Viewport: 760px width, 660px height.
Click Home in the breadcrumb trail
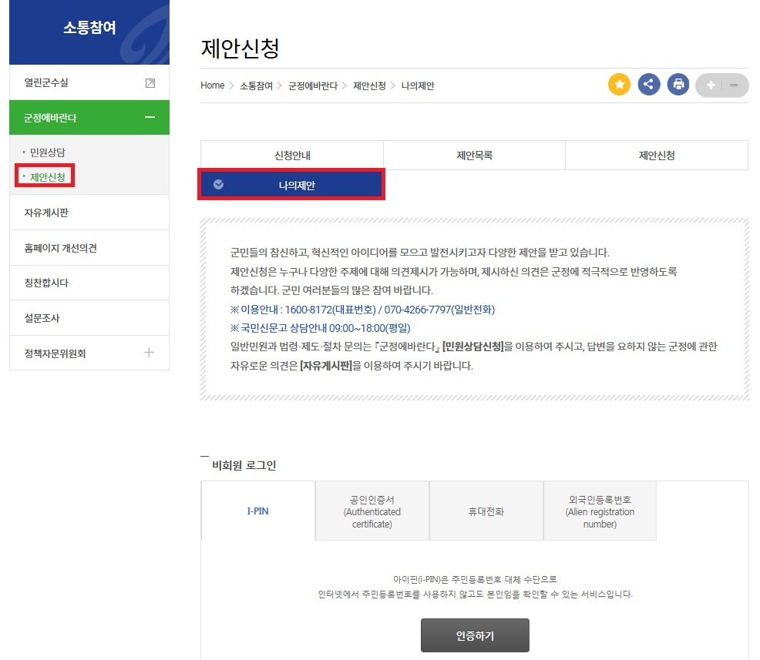pos(212,85)
